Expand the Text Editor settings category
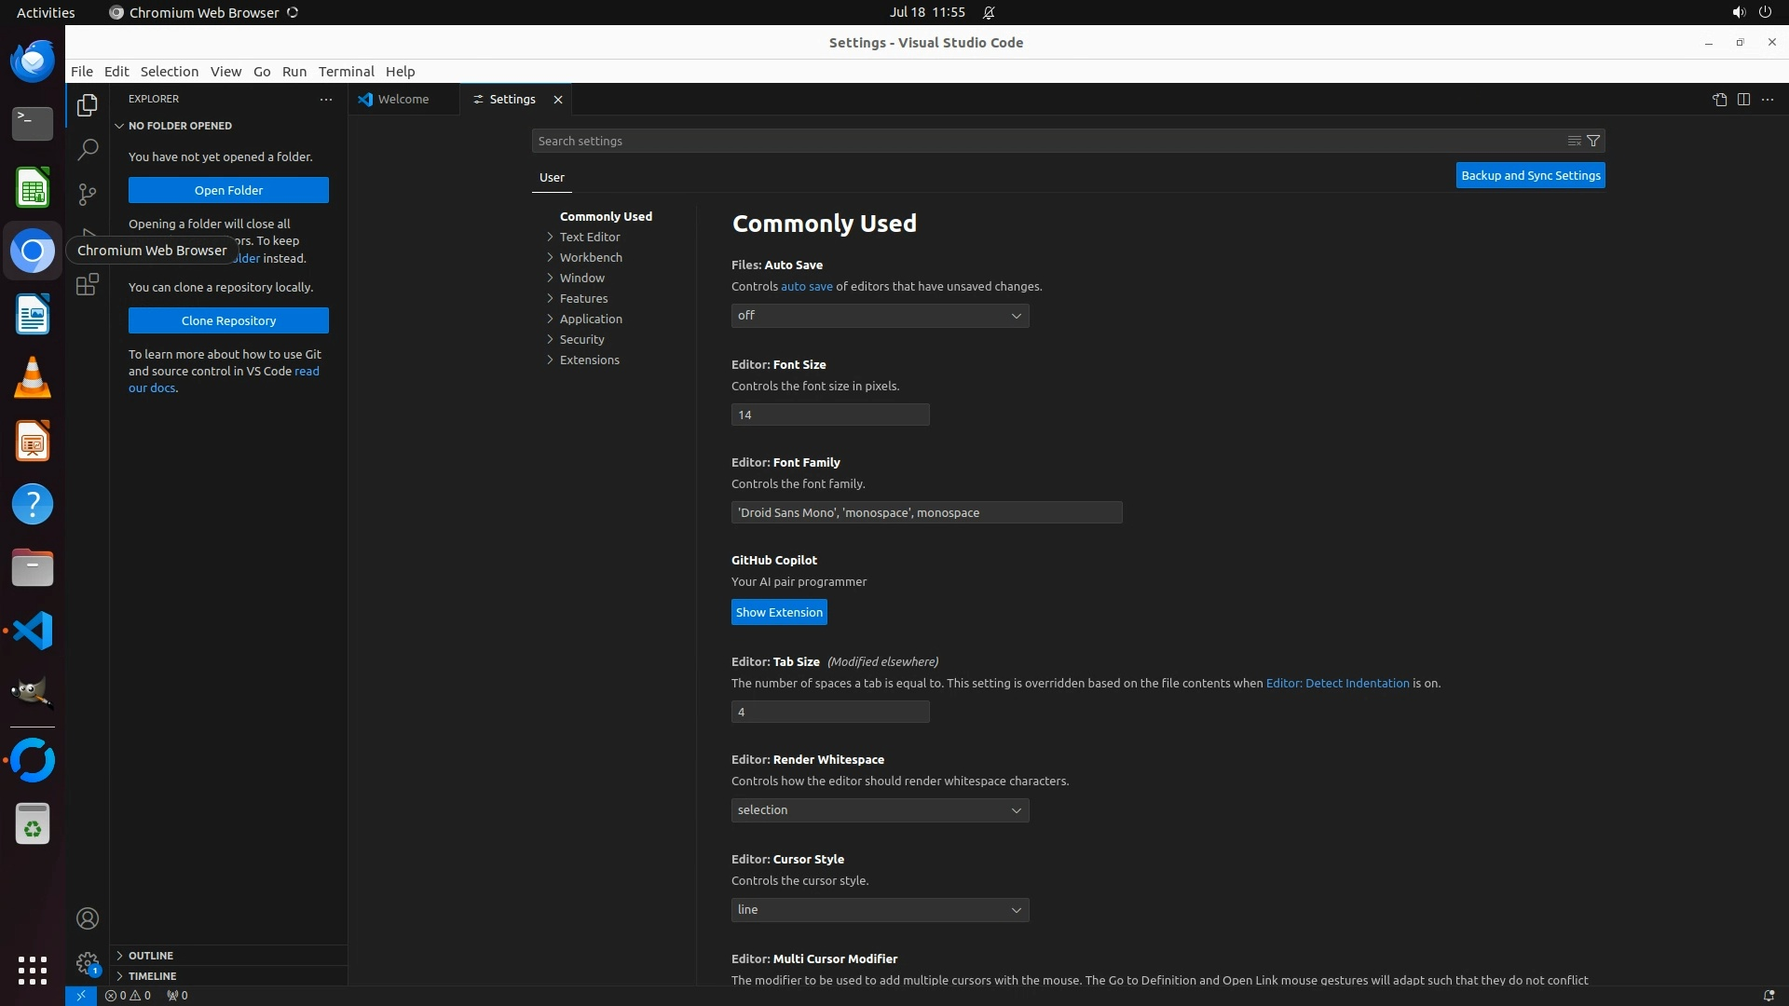This screenshot has height=1006, width=1789. point(589,237)
